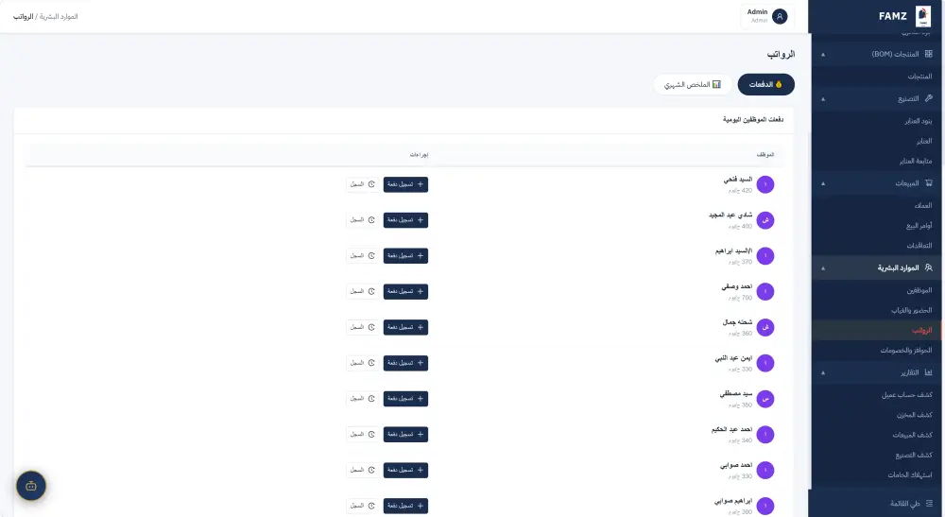Collapse the الموارد البشرية section arrow
This screenshot has width=945, height=517.
823,267
